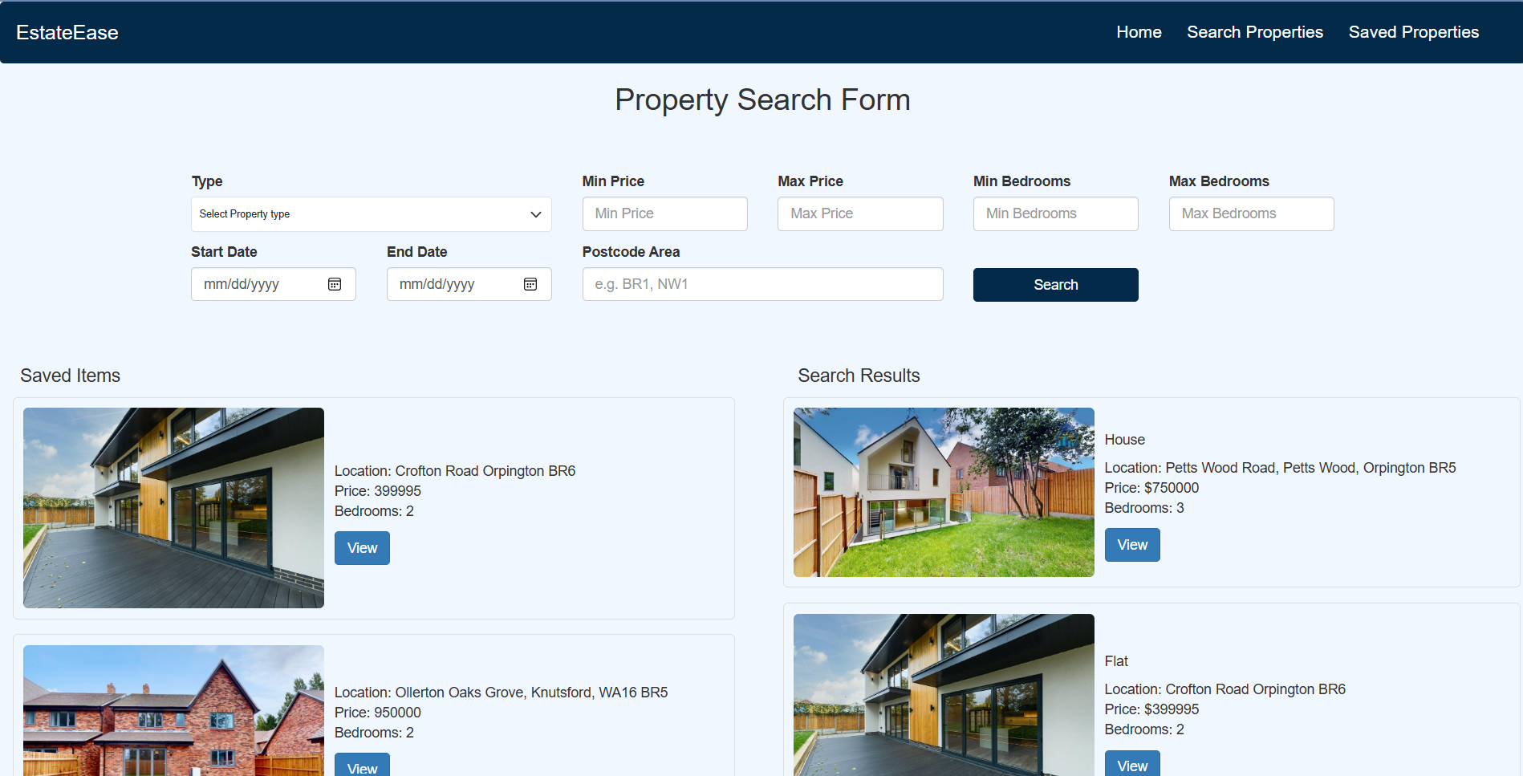View the Crofton Road flat search result
The width and height of the screenshot is (1523, 776).
tap(1131, 765)
